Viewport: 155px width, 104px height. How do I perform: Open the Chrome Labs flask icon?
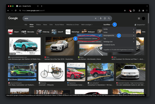[x=139, y=11]
